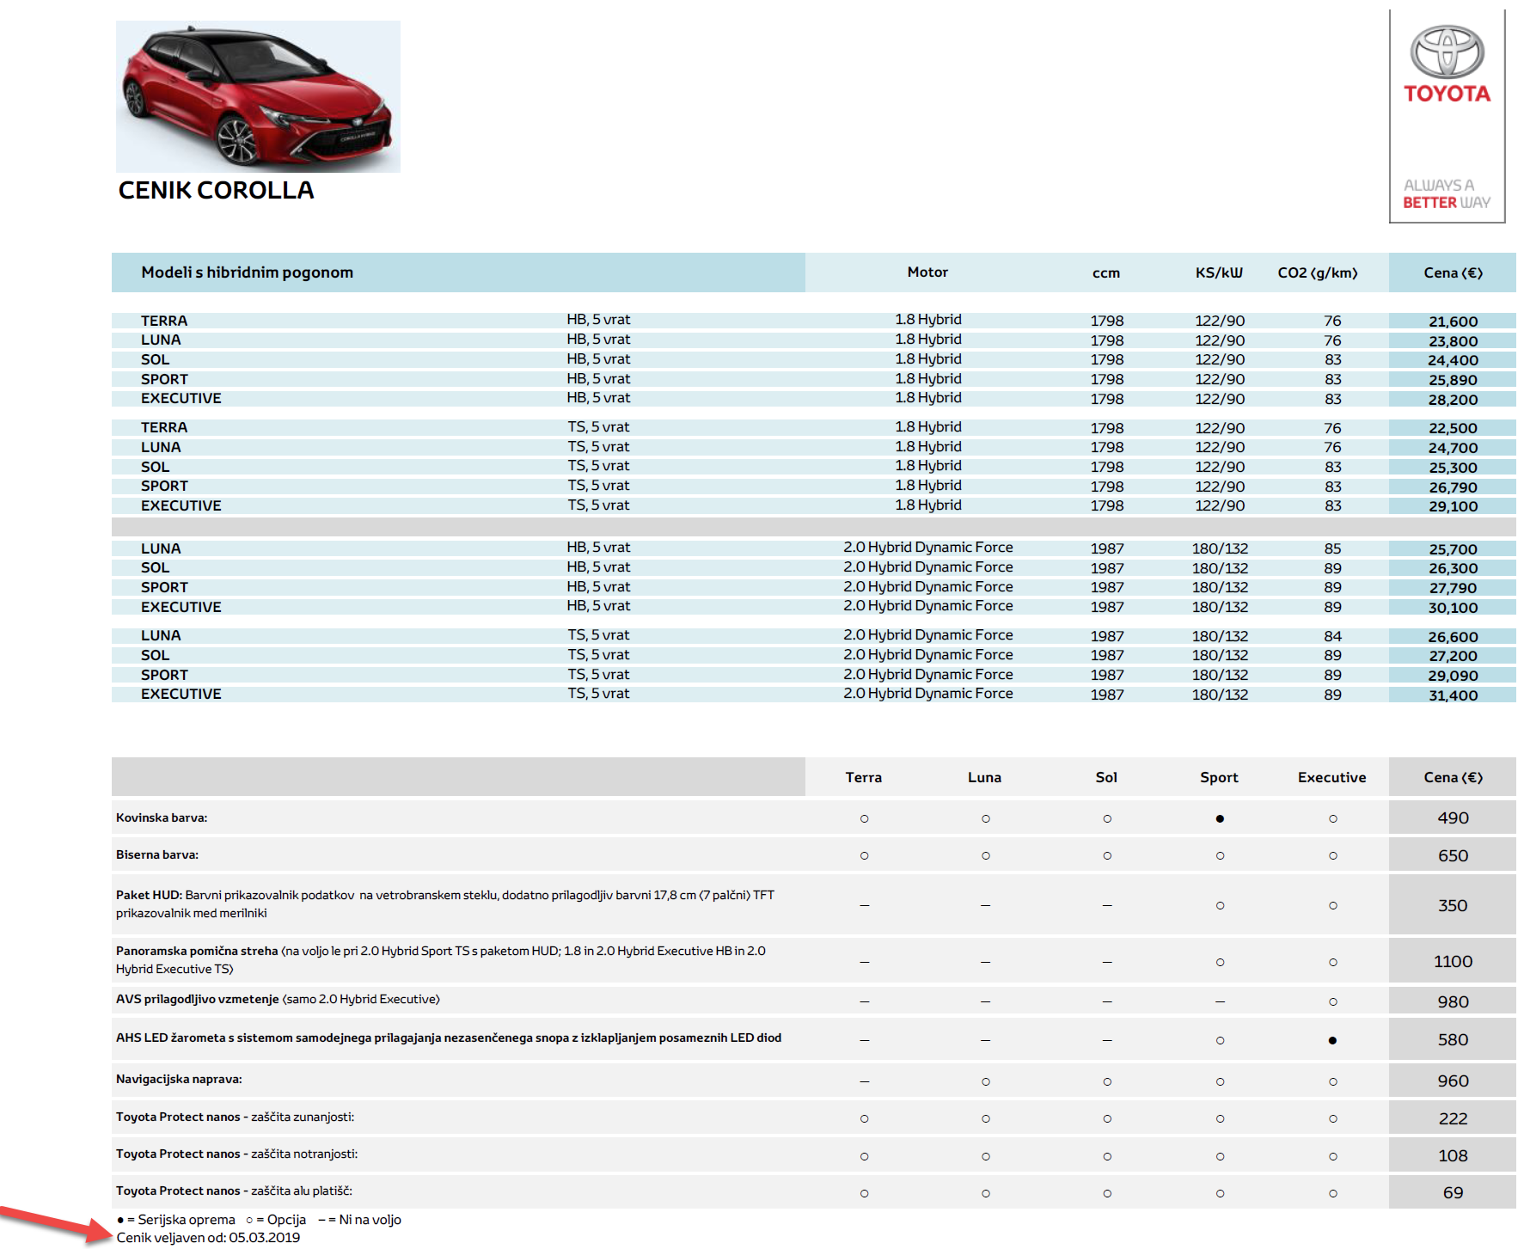1524x1249 pixels.
Task: Click the CO2 value 85
Action: [1332, 548]
